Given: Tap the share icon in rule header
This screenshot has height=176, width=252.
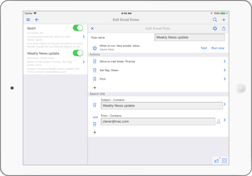Looking at the screenshot, I should click(x=224, y=28).
